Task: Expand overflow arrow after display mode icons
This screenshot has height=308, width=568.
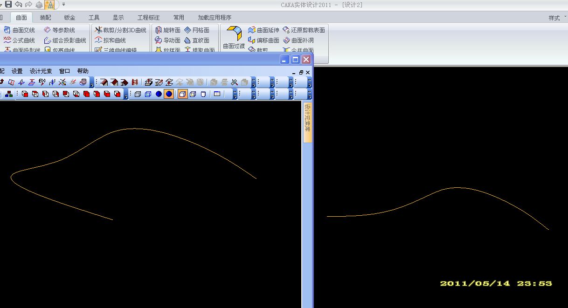Action: [x=235, y=95]
